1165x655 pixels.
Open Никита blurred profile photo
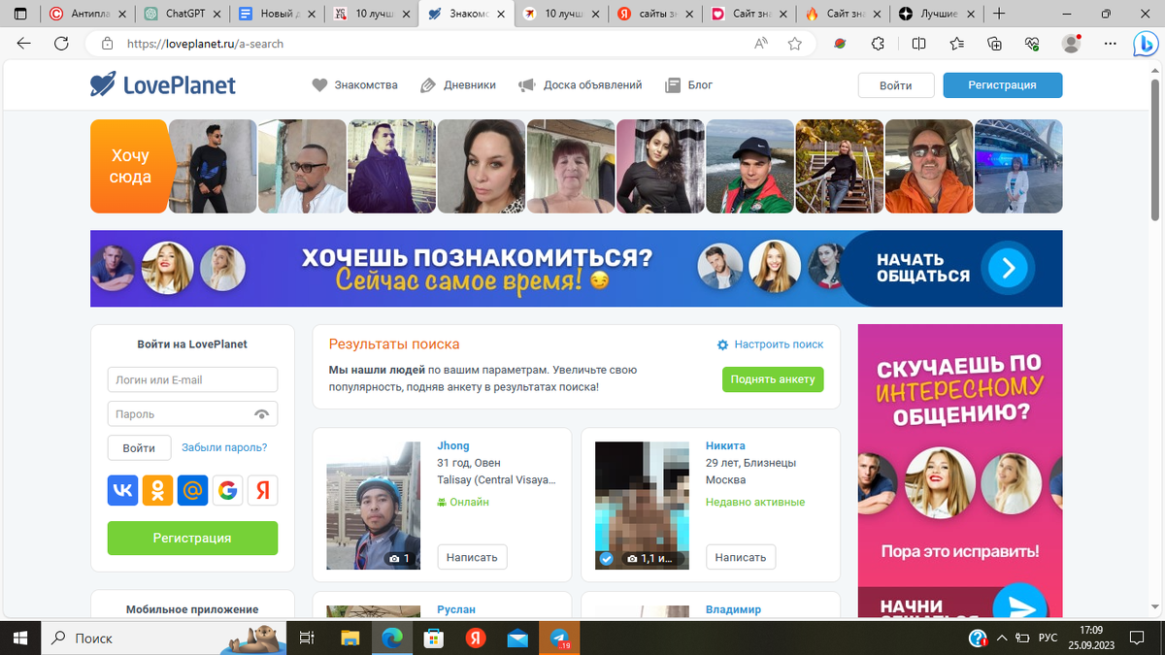(642, 506)
